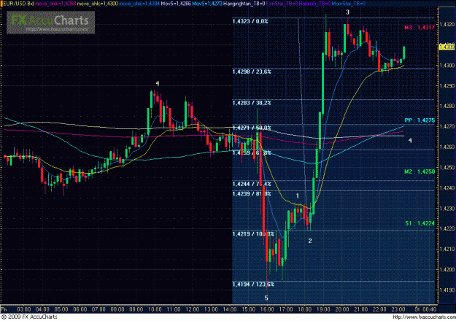The width and height of the screenshot is (456, 321).
Task: Click 09:00 on the time axis
Action: tap(136, 309)
